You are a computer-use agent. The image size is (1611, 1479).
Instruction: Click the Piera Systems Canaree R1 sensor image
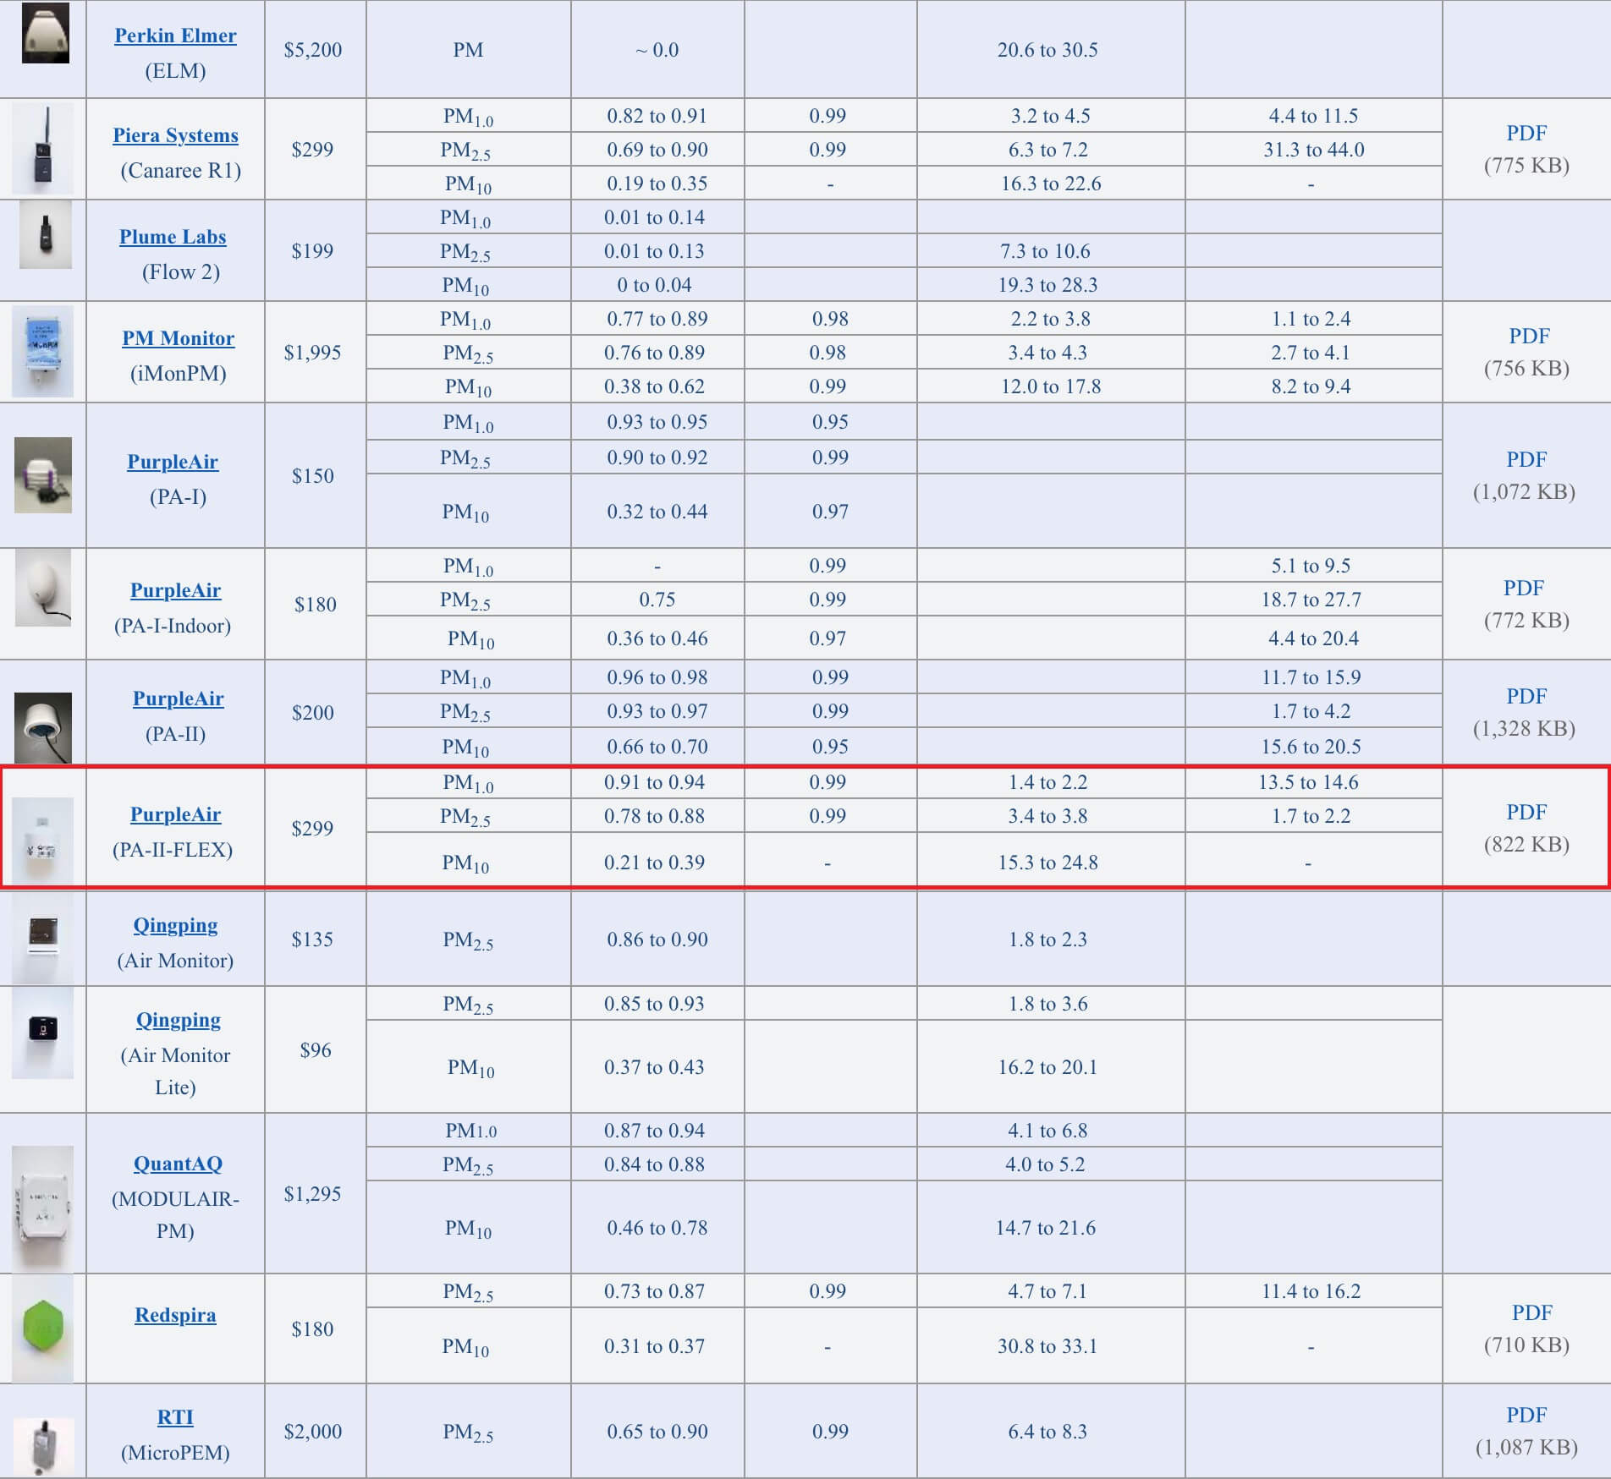(x=43, y=150)
